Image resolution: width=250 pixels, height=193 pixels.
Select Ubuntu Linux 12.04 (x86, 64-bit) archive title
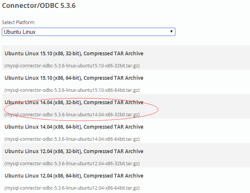pyautogui.click(x=74, y=176)
